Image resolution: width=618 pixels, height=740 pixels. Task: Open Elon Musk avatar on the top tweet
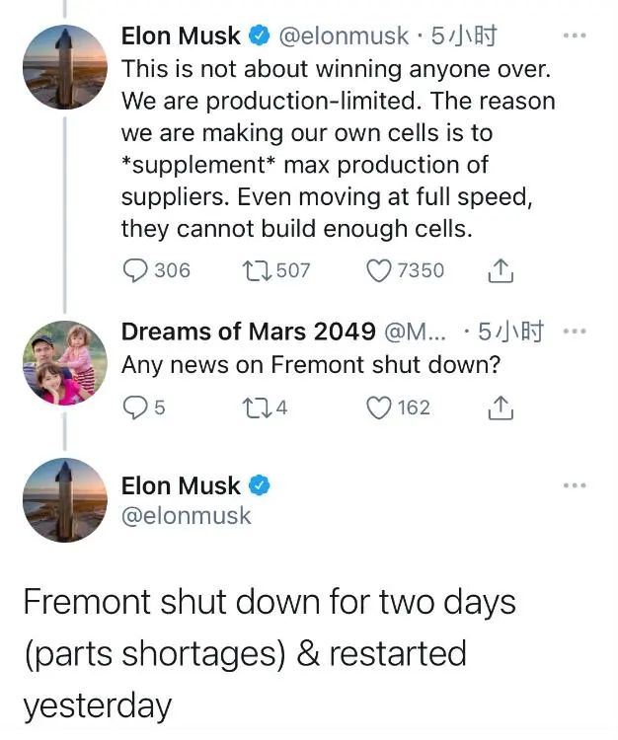click(65, 67)
